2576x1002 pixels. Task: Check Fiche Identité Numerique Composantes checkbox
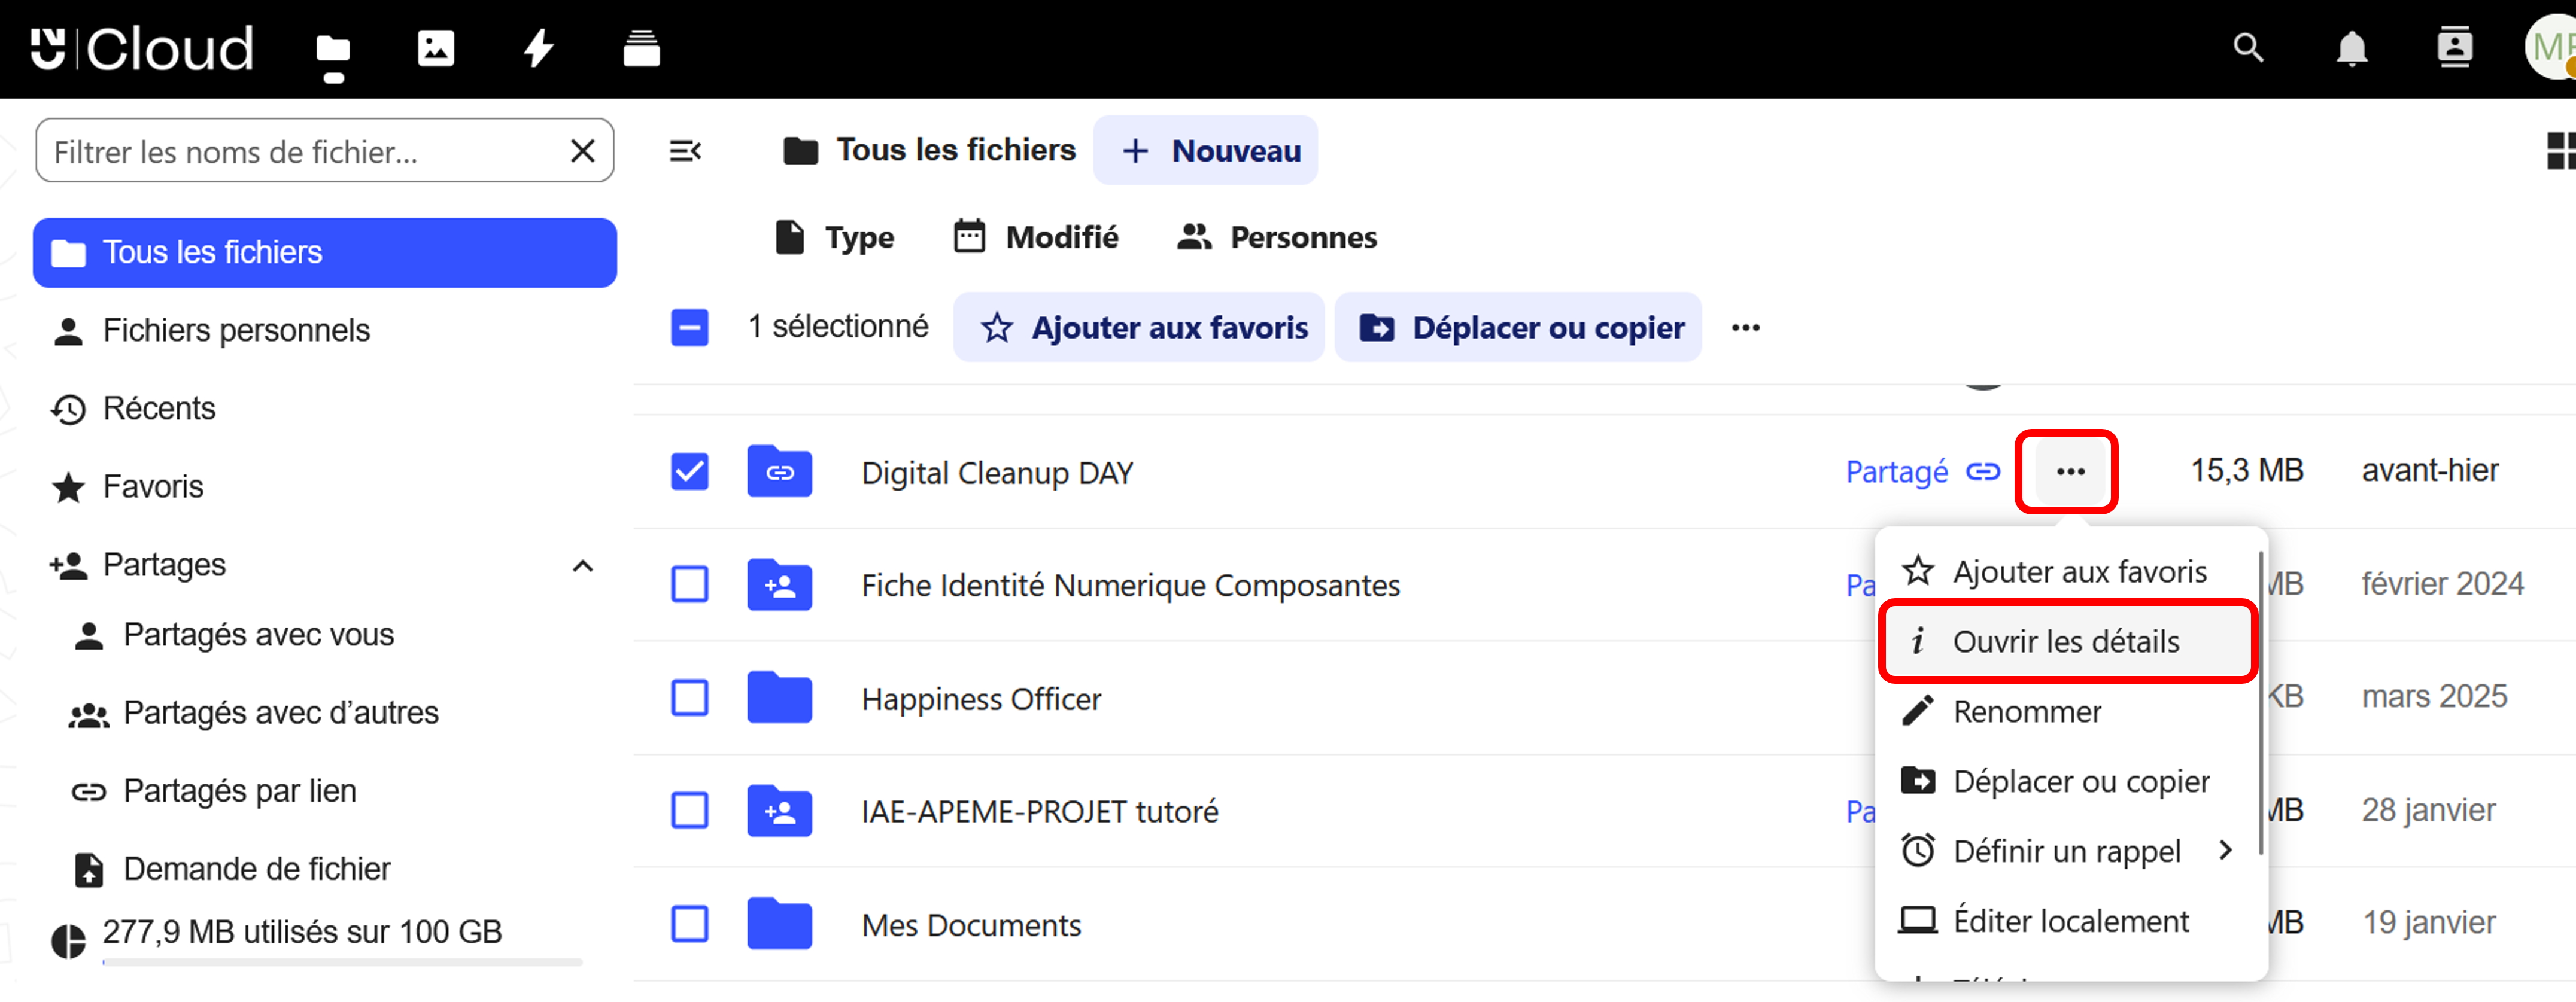point(690,584)
